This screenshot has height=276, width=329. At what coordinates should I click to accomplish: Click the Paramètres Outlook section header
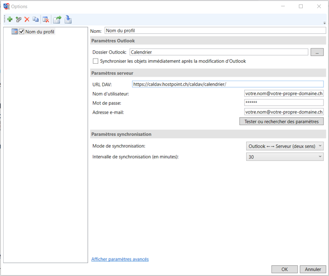coord(208,41)
